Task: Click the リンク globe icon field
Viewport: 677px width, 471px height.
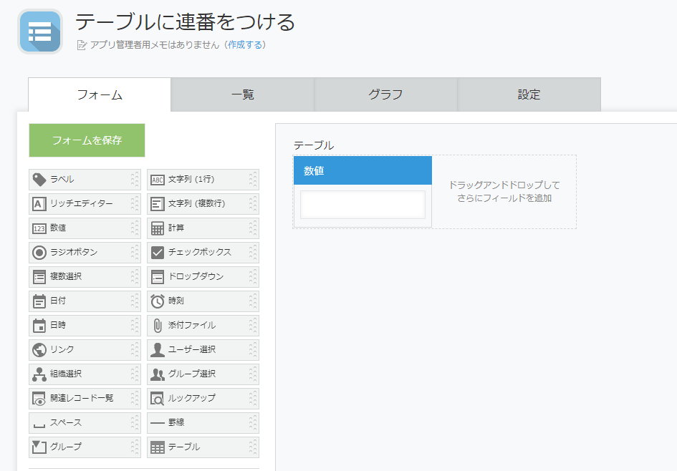Action: click(39, 350)
